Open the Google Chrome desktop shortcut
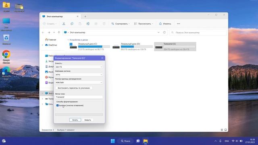The image size is (258, 145). (6, 57)
